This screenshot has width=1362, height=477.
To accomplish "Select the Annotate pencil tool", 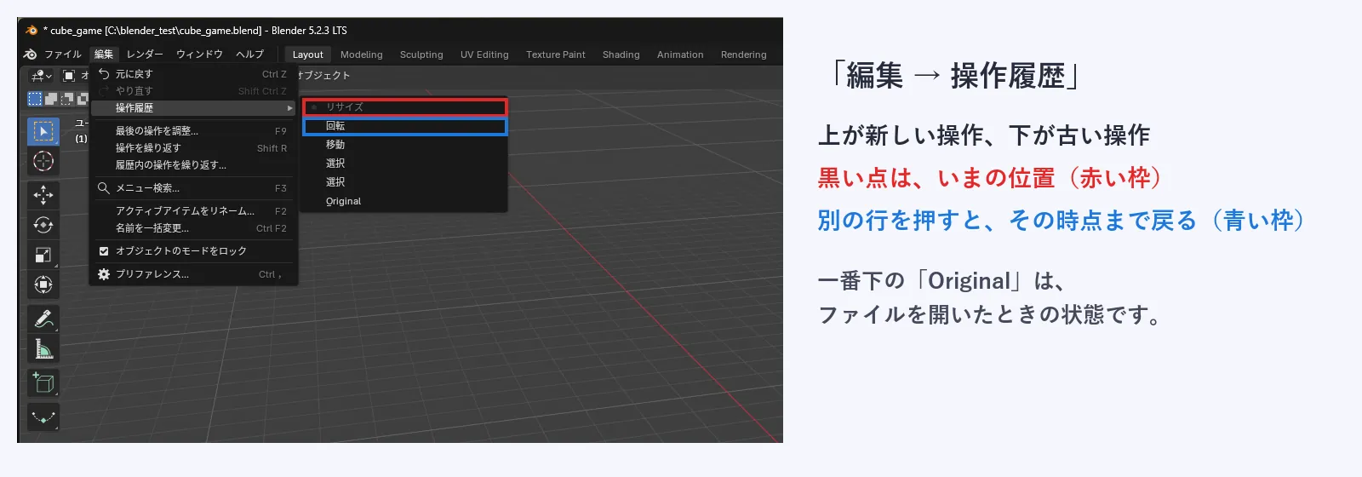I will pyautogui.click(x=43, y=319).
